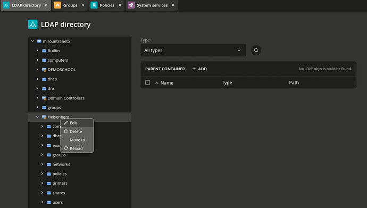This screenshot has width=367, height=208.
Task: Click the LDAP directory header logo icon
Action: [x=33, y=24]
